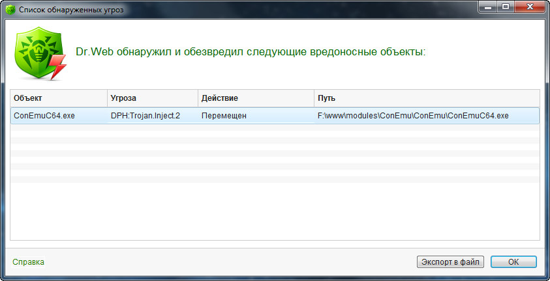Maximize the threats list window
The width and height of the screenshot is (550, 281).
[505, 8]
